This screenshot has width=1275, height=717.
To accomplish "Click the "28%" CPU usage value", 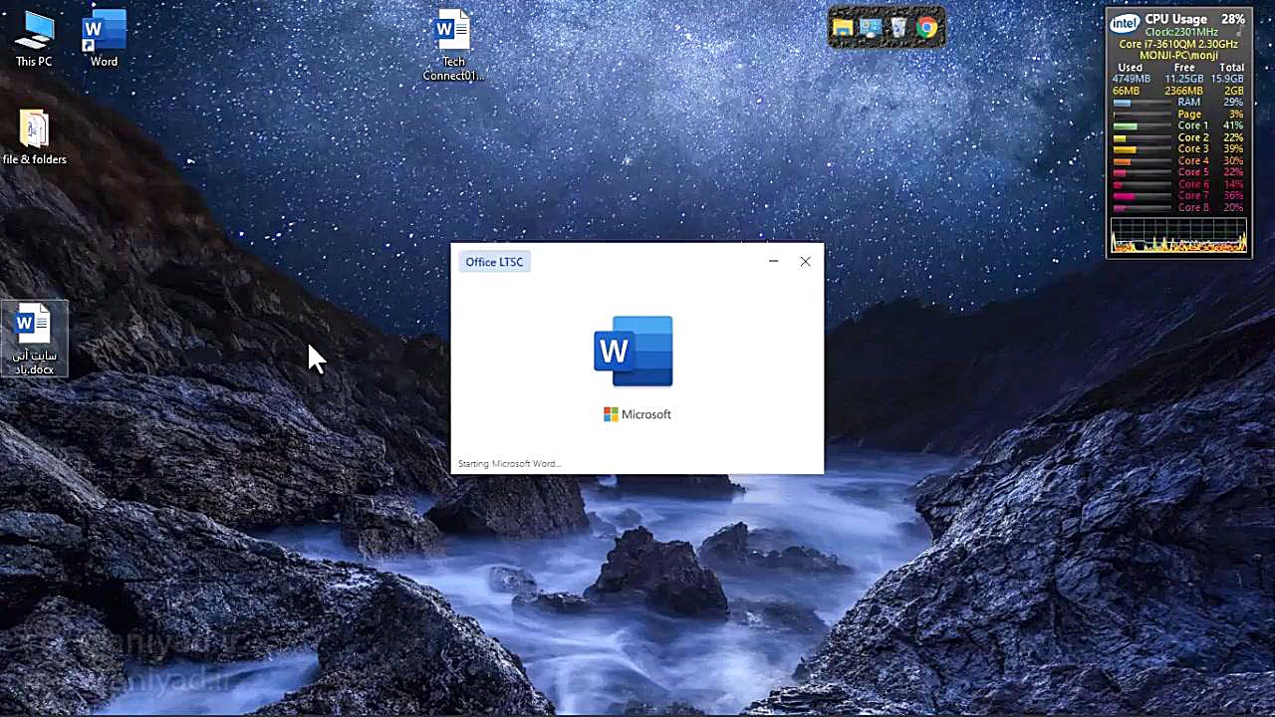I will click(1233, 19).
